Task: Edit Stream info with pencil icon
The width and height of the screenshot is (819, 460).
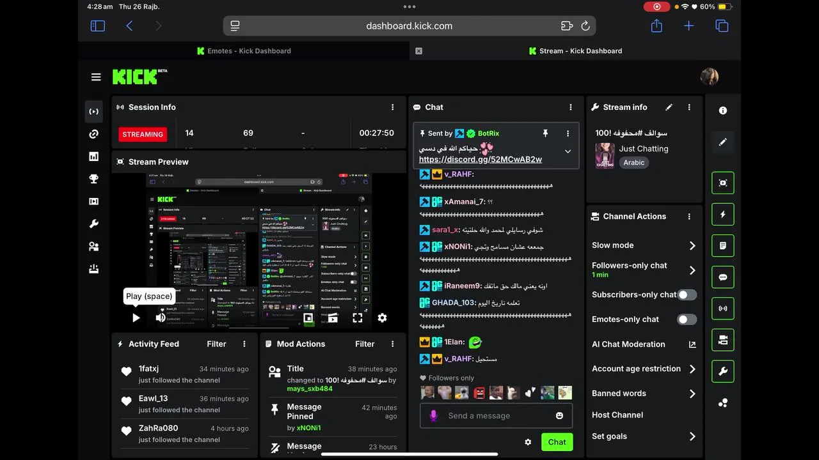Action: 669,107
